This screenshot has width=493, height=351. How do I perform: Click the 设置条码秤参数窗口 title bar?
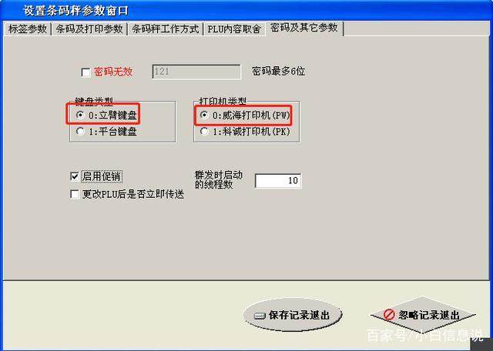click(246, 10)
